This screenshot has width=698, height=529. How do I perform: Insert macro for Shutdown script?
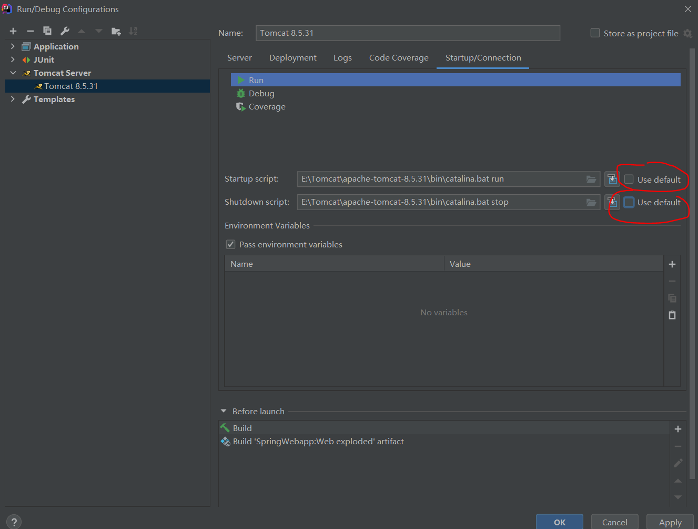612,202
